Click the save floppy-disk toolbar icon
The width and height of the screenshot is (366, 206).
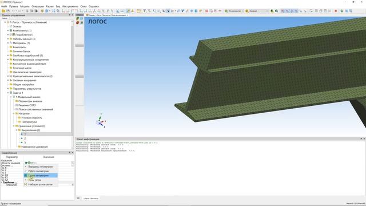[8, 11]
